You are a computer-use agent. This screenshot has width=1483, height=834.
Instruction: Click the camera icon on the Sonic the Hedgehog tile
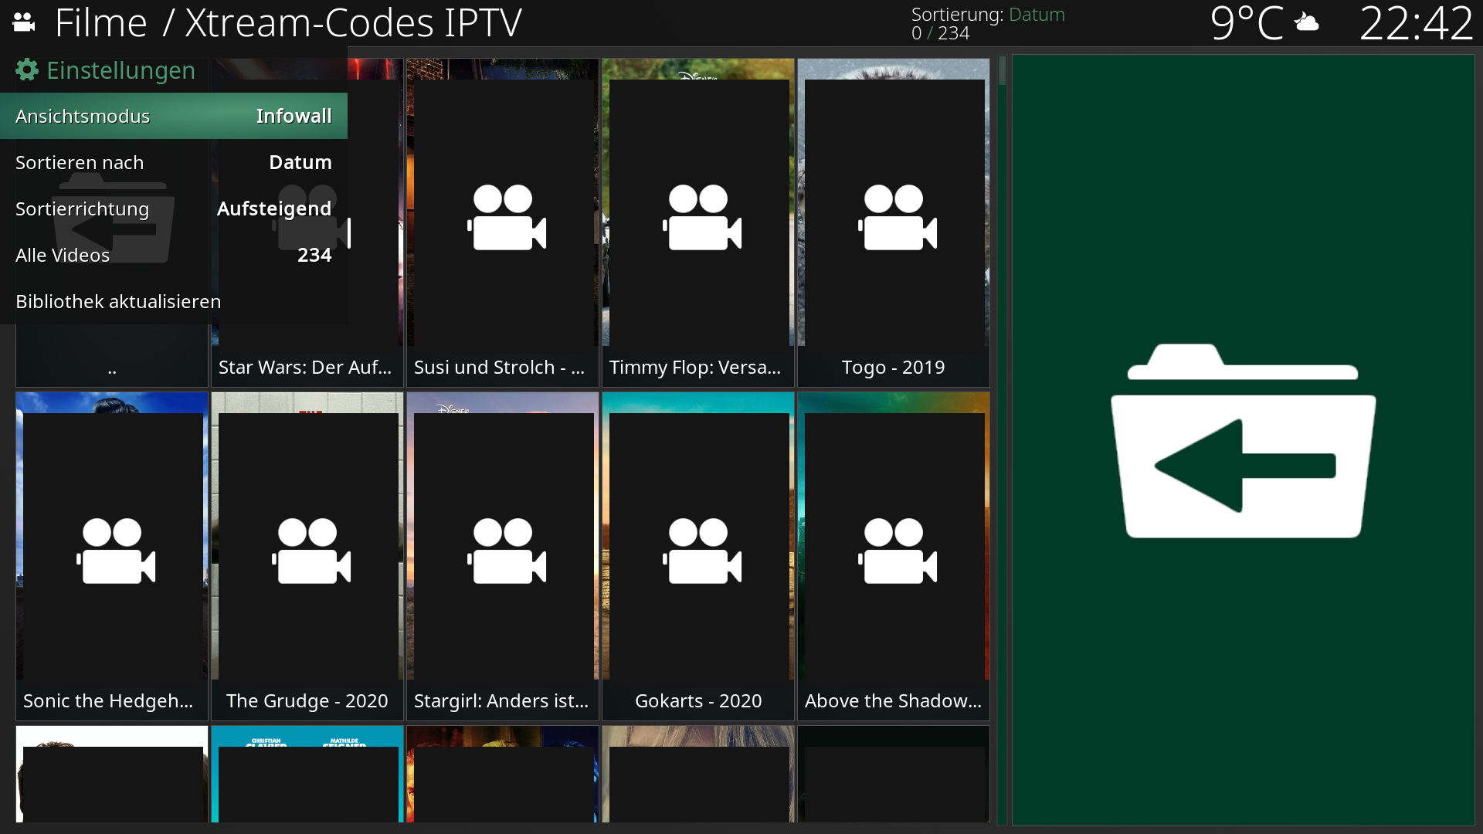(x=116, y=551)
